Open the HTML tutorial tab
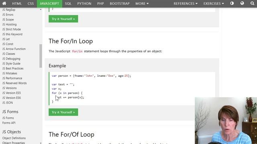Image resolution: width=257 pixels, height=144 pixels. pos(17,4)
